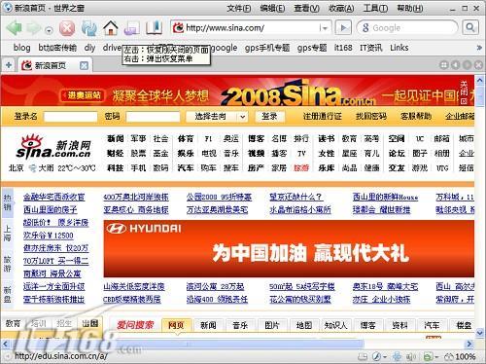Click the restore closed page icon

click(x=131, y=28)
